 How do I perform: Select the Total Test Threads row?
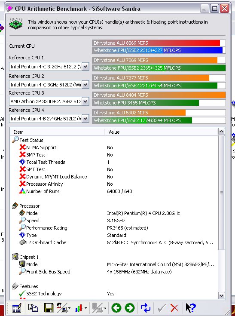tap(114, 162)
